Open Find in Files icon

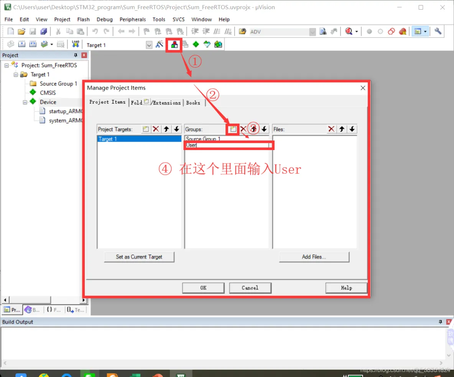click(242, 31)
